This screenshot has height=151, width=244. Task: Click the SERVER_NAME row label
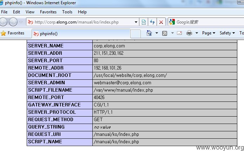pos(46,46)
